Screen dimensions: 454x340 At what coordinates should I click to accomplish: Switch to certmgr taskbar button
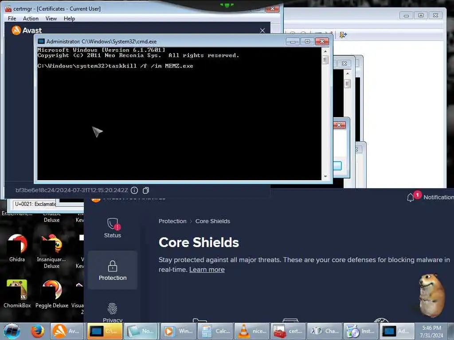click(288, 331)
